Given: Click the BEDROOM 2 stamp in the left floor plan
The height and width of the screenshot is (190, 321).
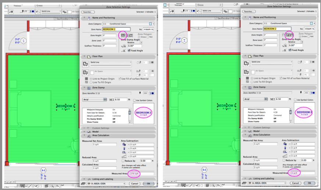Looking at the screenshot, I should coord(65,107).
